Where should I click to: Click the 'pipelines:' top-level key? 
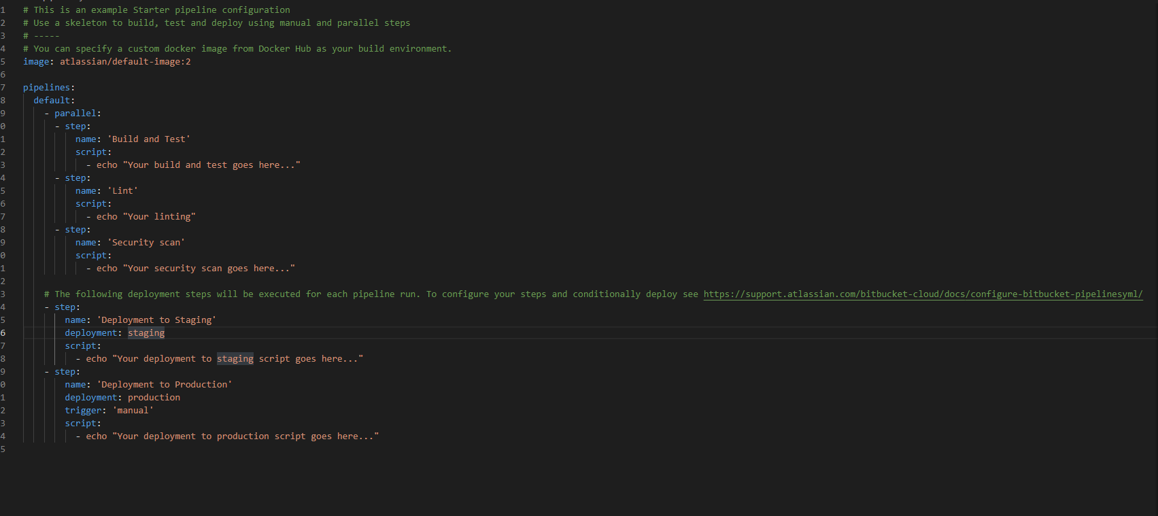tap(49, 88)
